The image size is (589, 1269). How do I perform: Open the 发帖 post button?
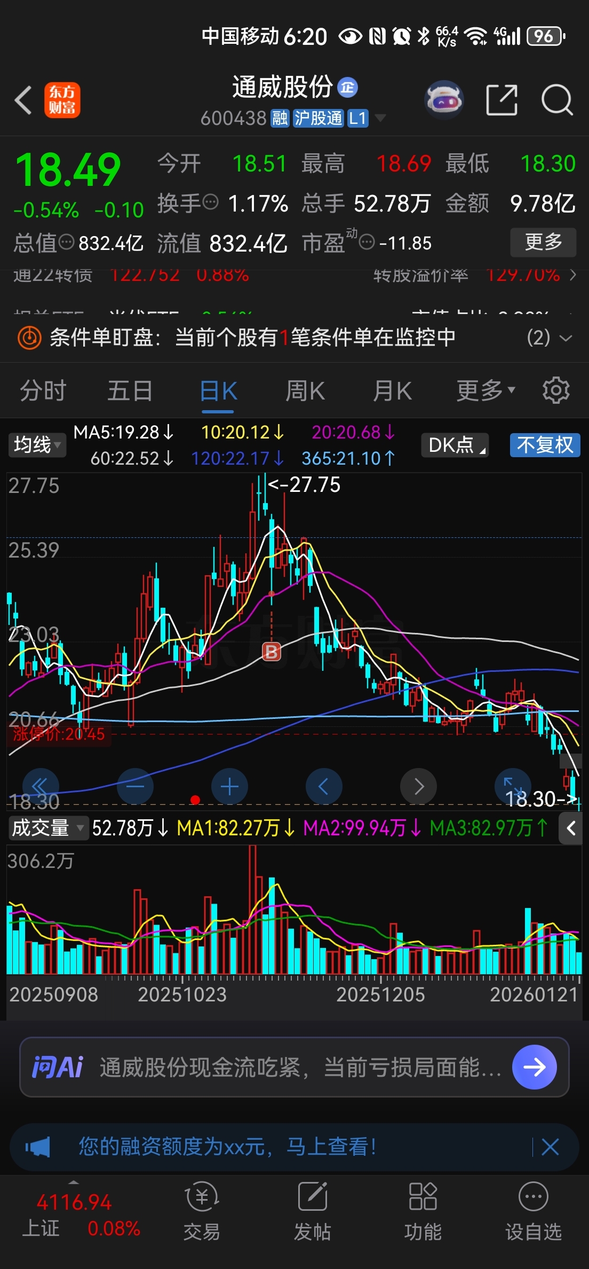tap(312, 1211)
